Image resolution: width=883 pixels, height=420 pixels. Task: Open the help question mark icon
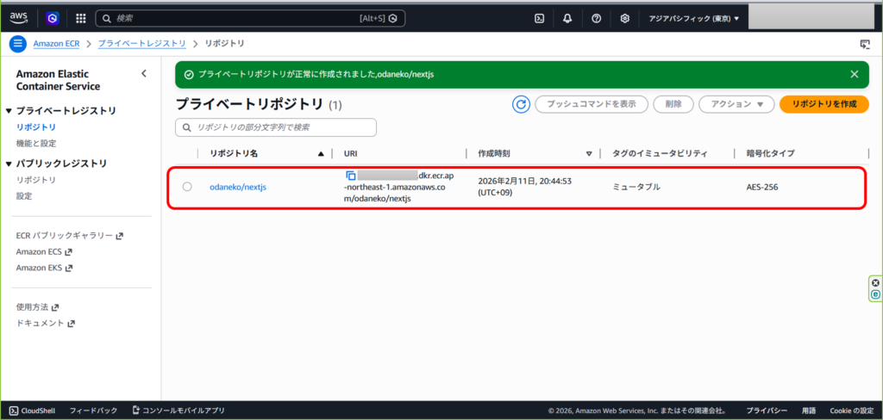click(x=596, y=17)
